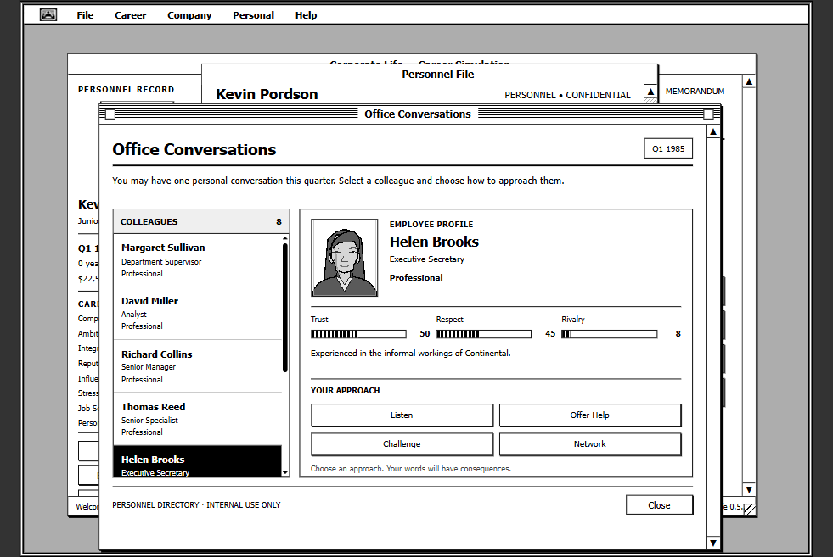833x557 pixels.
Task: Click the Kevin Pordson name in Personnel File
Action: tap(267, 94)
